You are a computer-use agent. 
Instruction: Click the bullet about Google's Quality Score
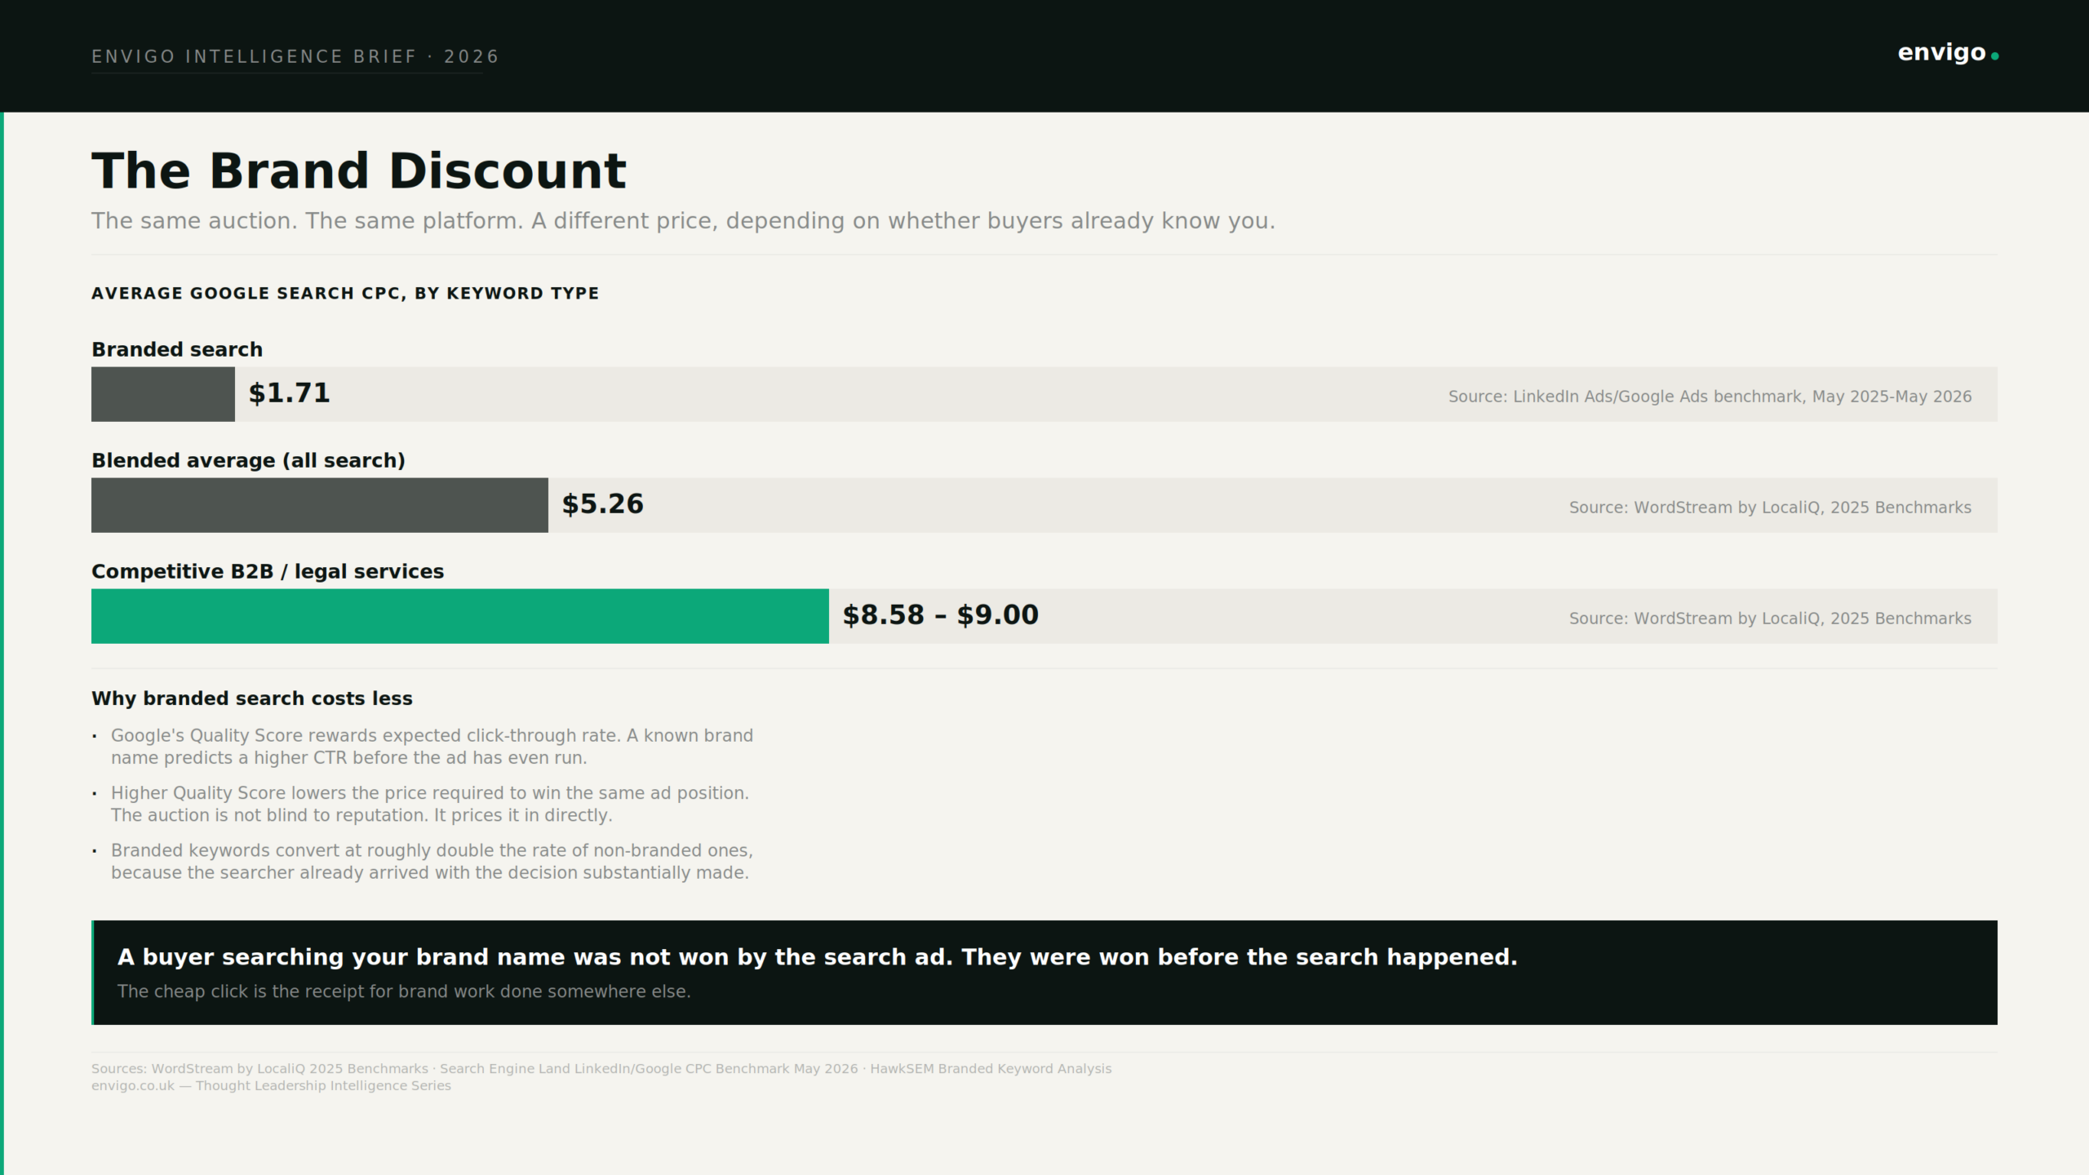click(432, 747)
